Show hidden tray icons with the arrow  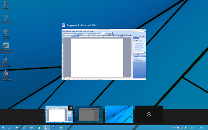pos(170,128)
